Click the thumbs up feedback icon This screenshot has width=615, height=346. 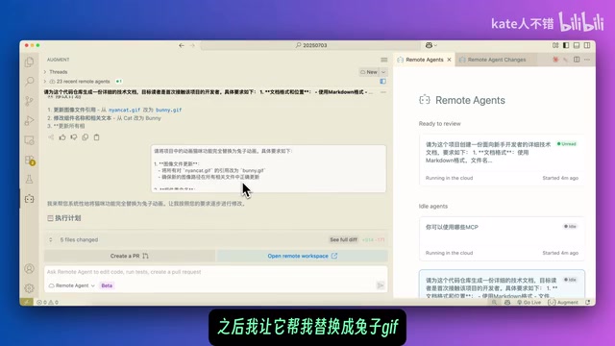(62, 137)
